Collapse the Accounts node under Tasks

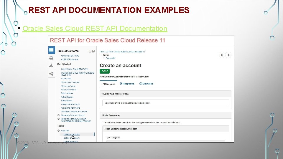click(58, 130)
